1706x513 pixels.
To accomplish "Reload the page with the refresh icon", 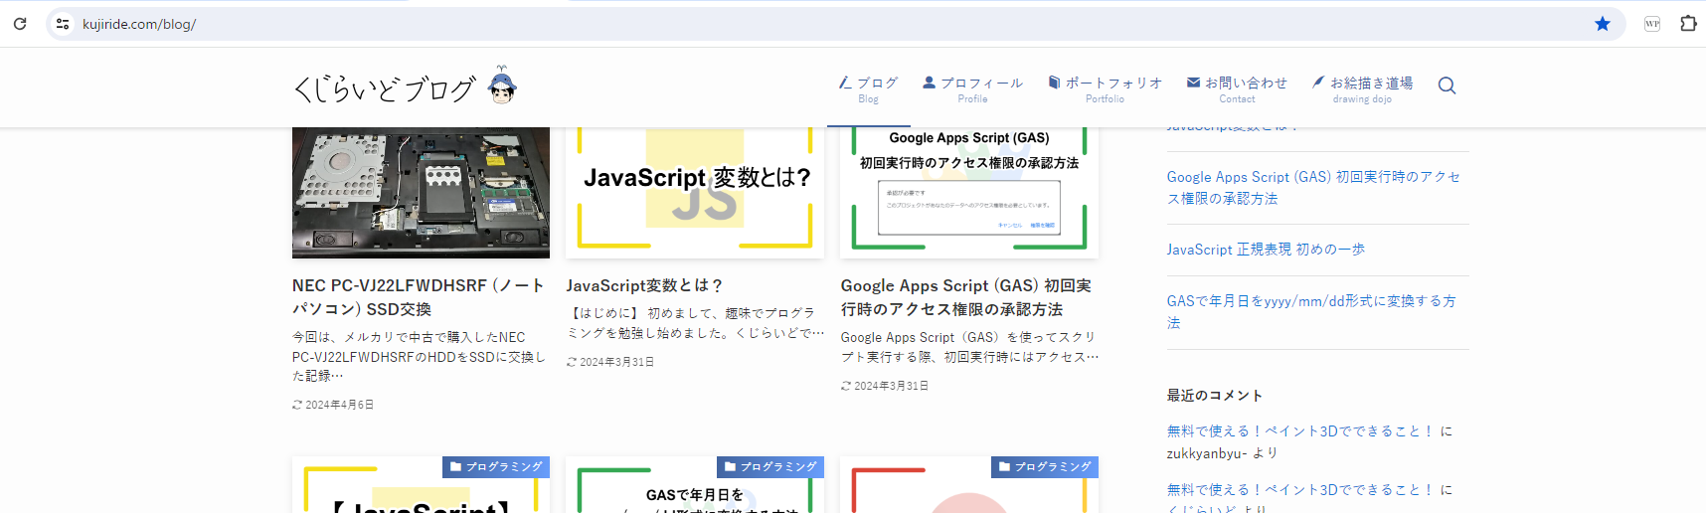I will tap(20, 24).
